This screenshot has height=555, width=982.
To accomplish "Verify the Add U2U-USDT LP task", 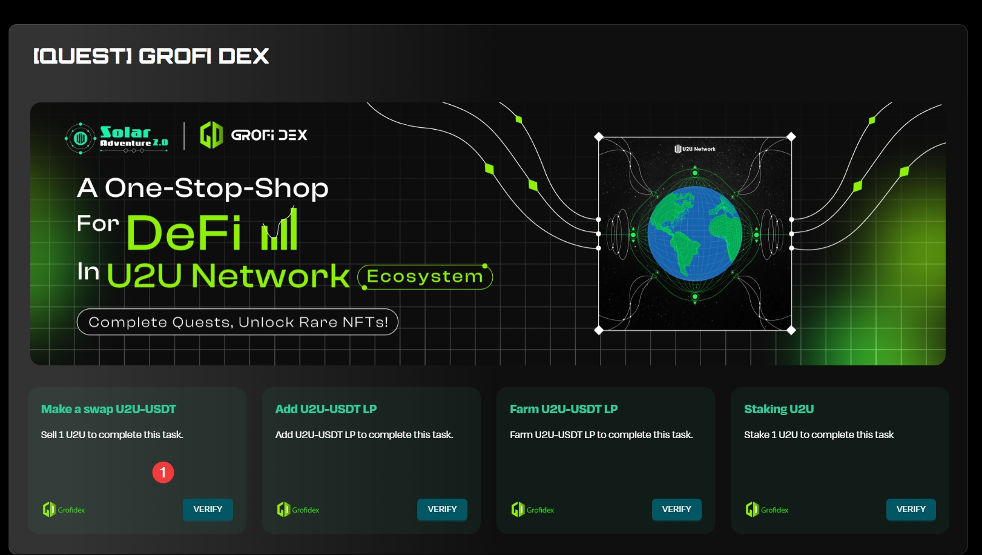I will (x=442, y=510).
